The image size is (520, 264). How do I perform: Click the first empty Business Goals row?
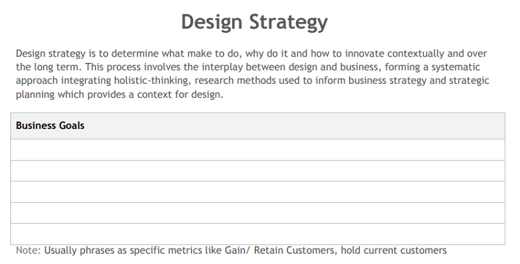click(258, 150)
